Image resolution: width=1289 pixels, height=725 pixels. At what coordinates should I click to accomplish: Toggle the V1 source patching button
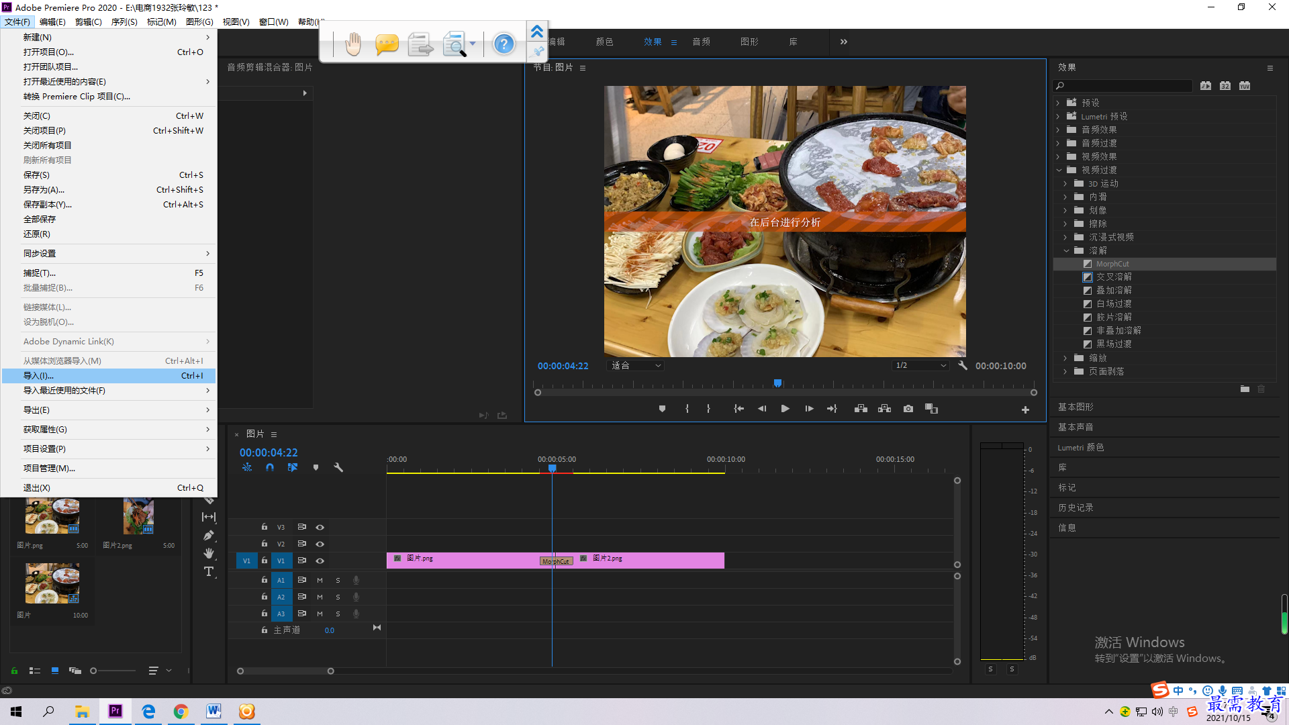246,561
